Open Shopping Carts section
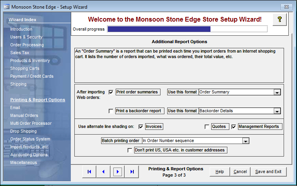The image size is (297, 186). [x=25, y=68]
